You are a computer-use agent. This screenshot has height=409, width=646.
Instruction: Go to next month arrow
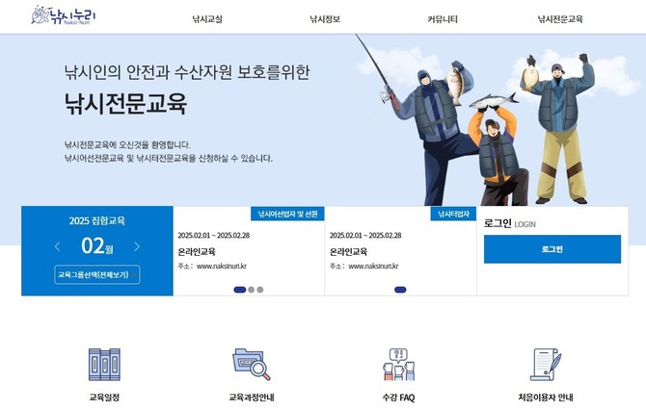click(137, 246)
